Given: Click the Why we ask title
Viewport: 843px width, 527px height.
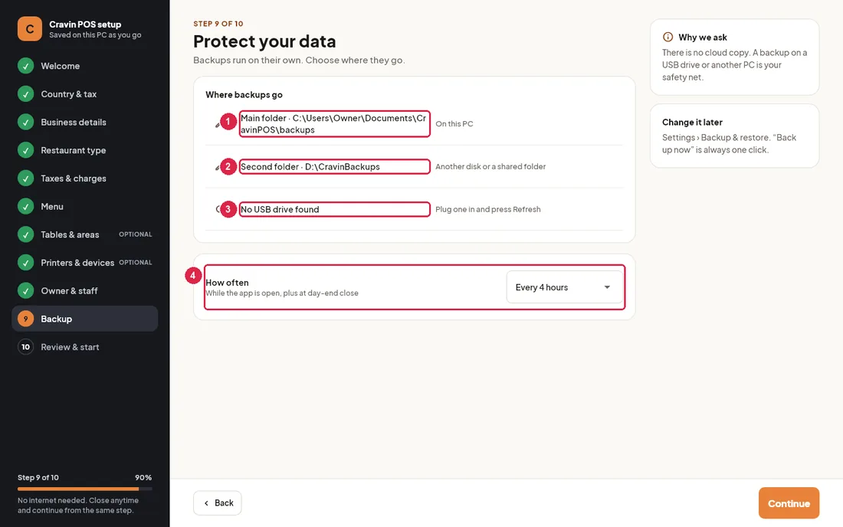Looking at the screenshot, I should click(703, 37).
